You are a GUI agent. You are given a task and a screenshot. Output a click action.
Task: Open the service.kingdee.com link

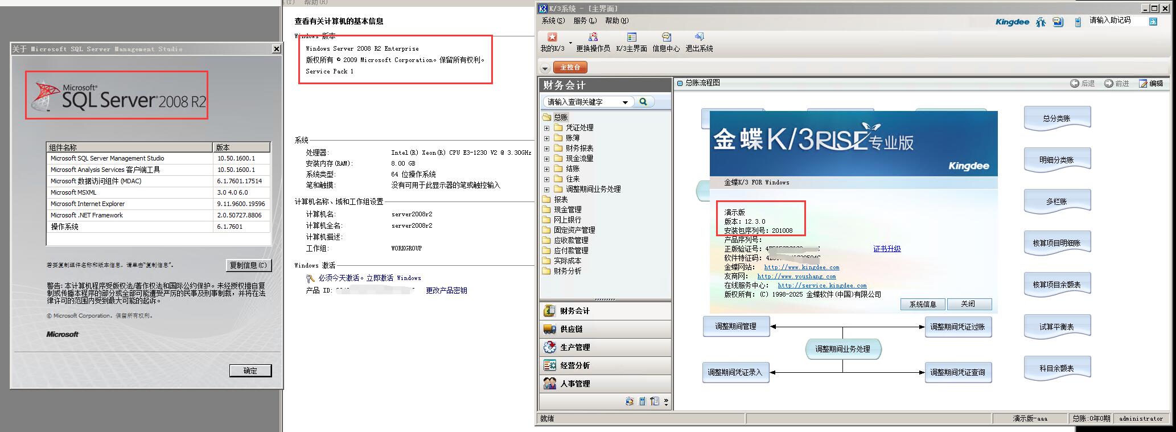822,286
